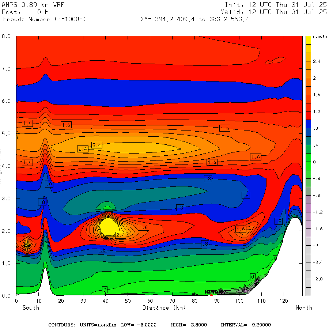
Task: Click the 'LOW= -3.0000' footer value
Action: (x=139, y=325)
